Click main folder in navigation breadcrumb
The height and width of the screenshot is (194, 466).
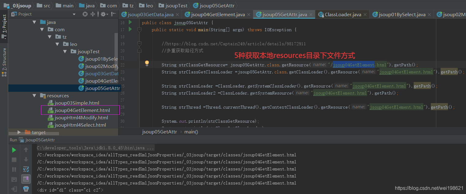[64, 5]
